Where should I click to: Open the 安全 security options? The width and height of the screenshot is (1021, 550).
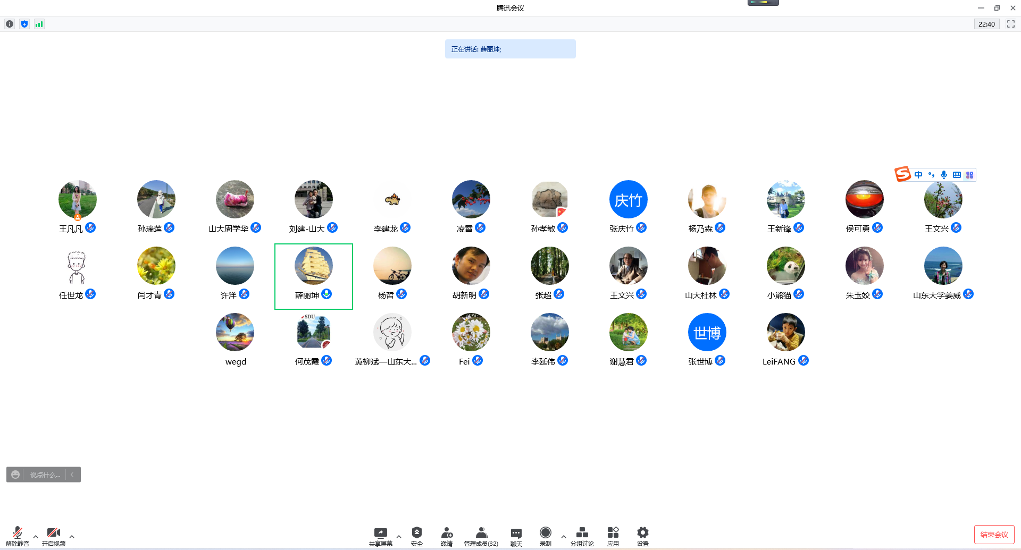point(417,536)
